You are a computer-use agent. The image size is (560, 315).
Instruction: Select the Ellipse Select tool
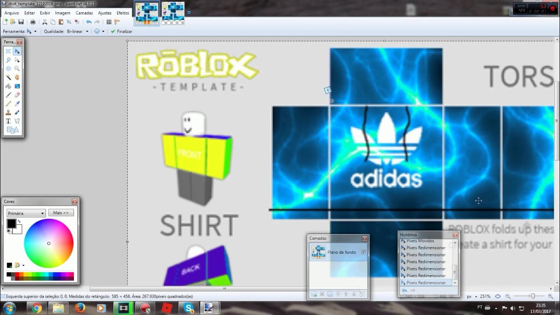8,69
